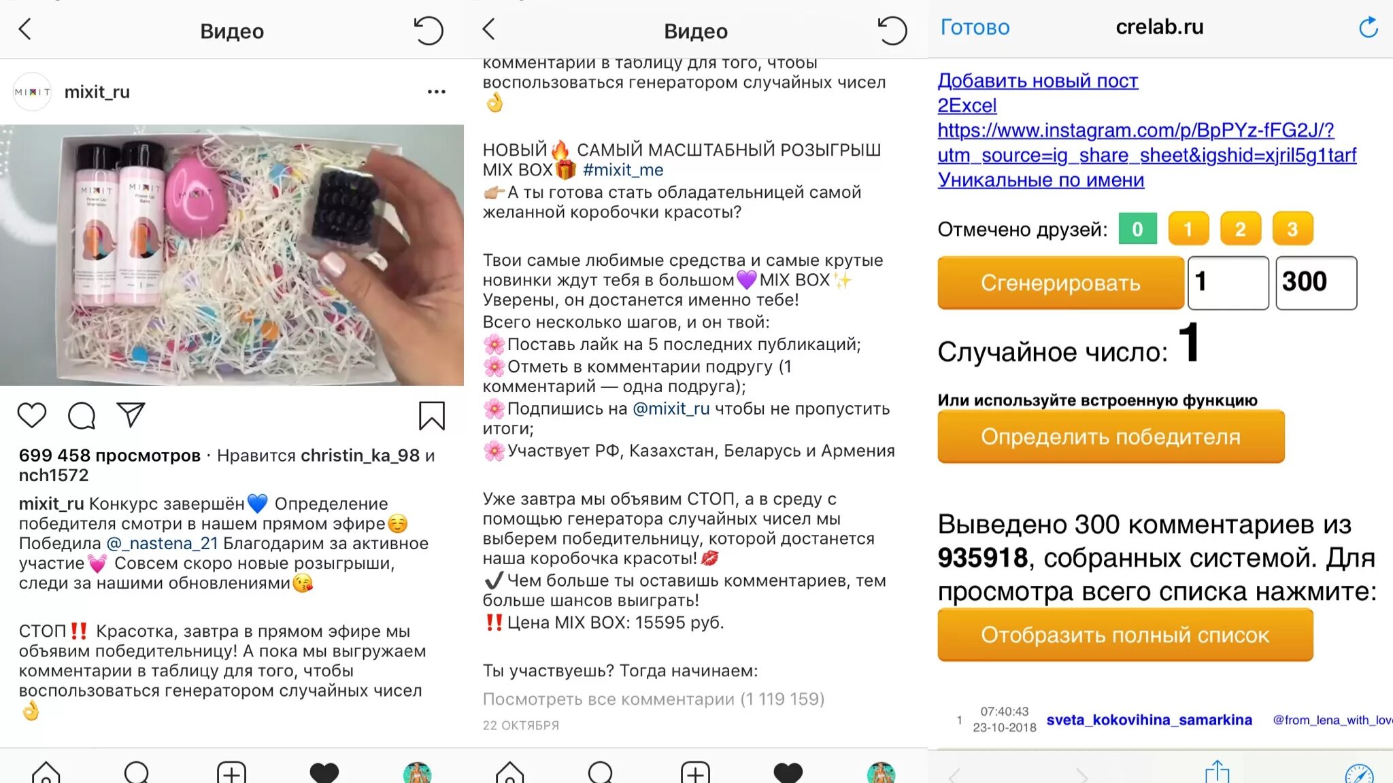Click Уникальные по имени link
The width and height of the screenshot is (1393, 783).
pos(1041,180)
